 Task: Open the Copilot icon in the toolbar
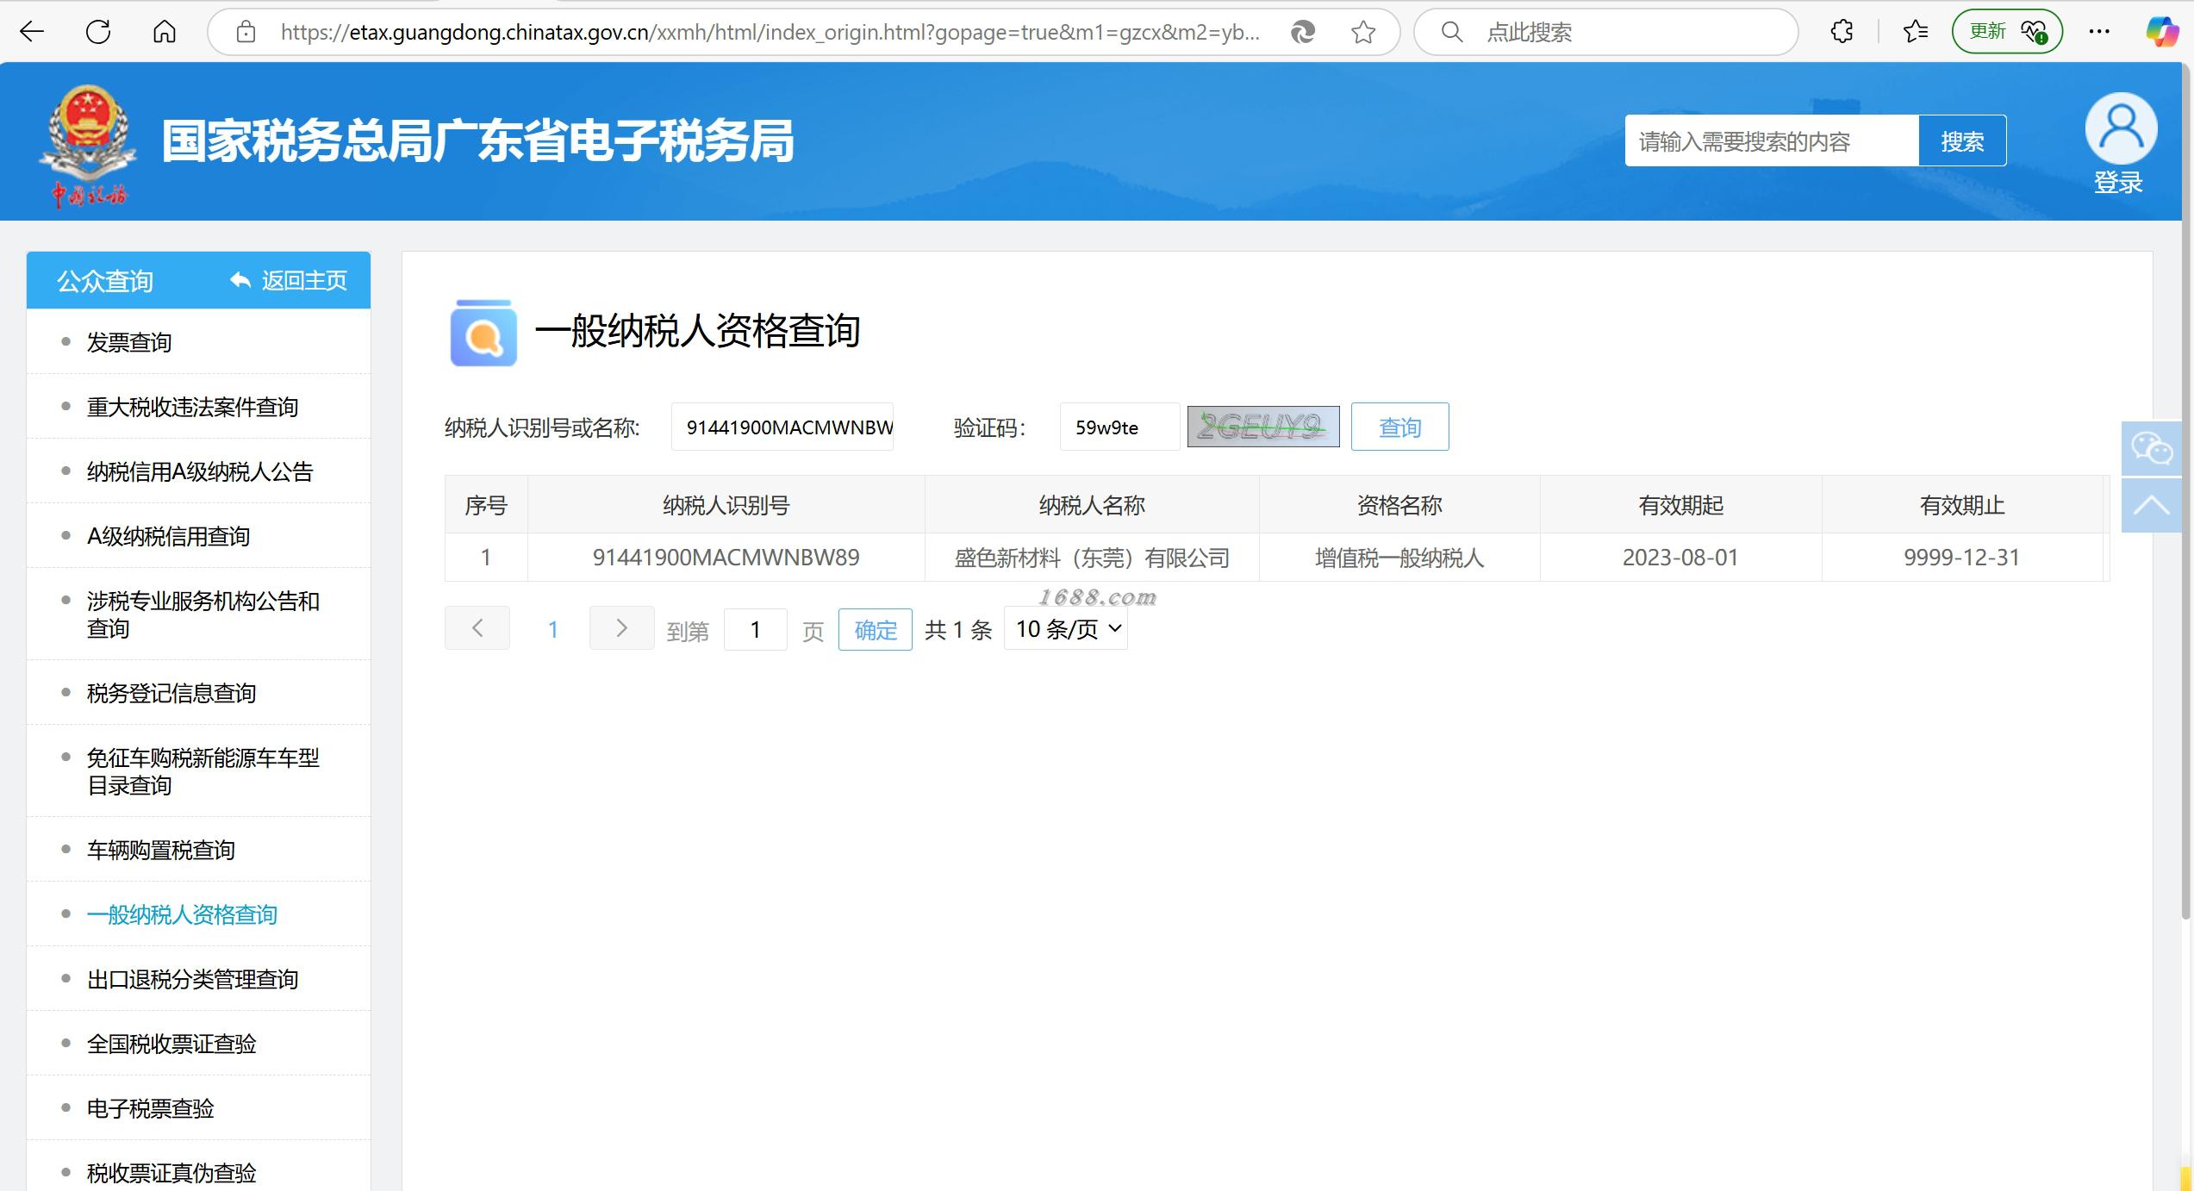coord(2162,32)
